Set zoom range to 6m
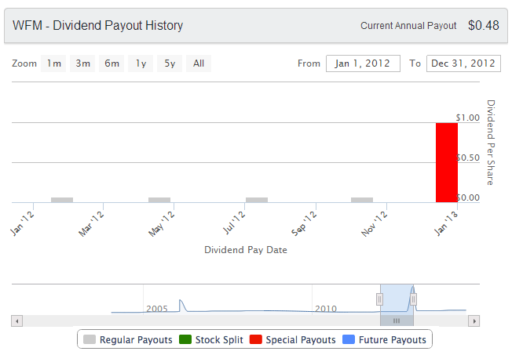Viewport: 512px width, 355px height. pos(112,63)
